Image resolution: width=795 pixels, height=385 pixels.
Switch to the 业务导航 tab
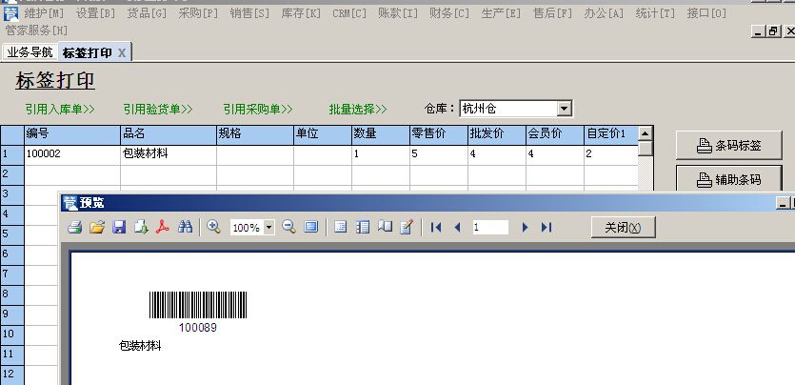[30, 52]
